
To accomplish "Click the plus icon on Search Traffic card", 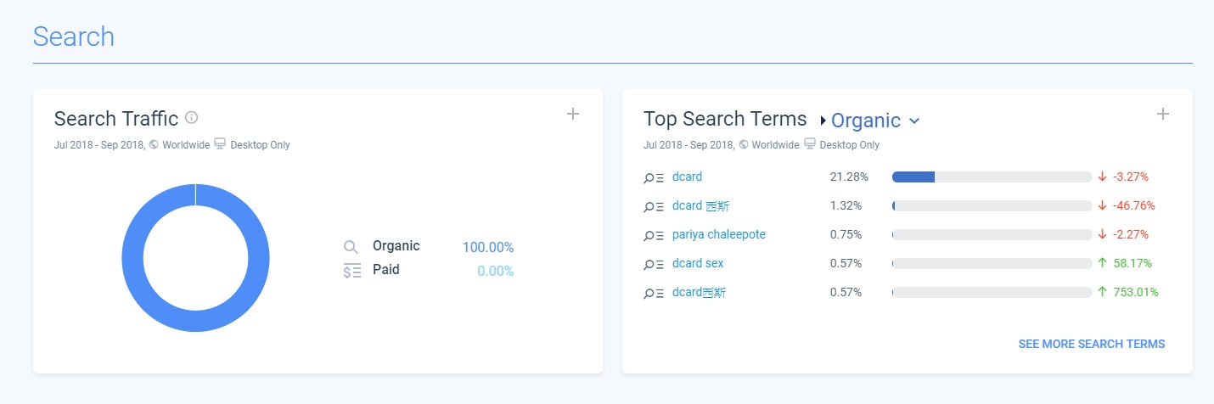I will click(573, 114).
